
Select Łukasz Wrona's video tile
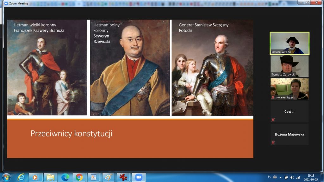tap(289, 43)
